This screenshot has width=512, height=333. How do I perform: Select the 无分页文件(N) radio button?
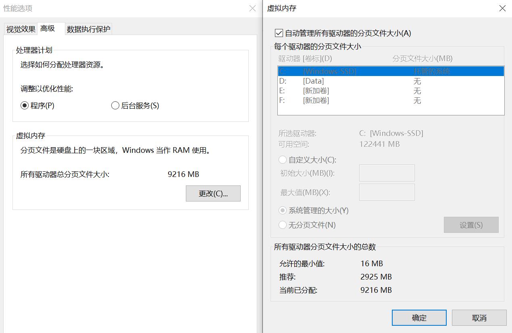coord(282,225)
